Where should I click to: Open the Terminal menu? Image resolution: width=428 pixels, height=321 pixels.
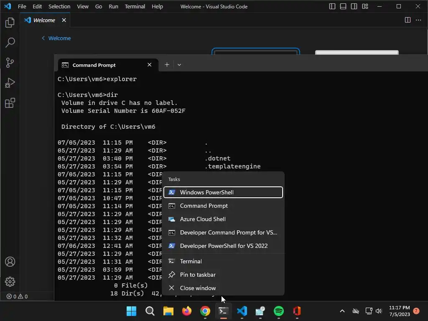tap(135, 6)
